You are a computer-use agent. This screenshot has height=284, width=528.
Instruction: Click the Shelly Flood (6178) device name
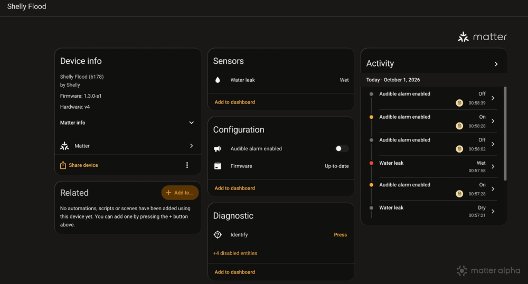click(82, 77)
